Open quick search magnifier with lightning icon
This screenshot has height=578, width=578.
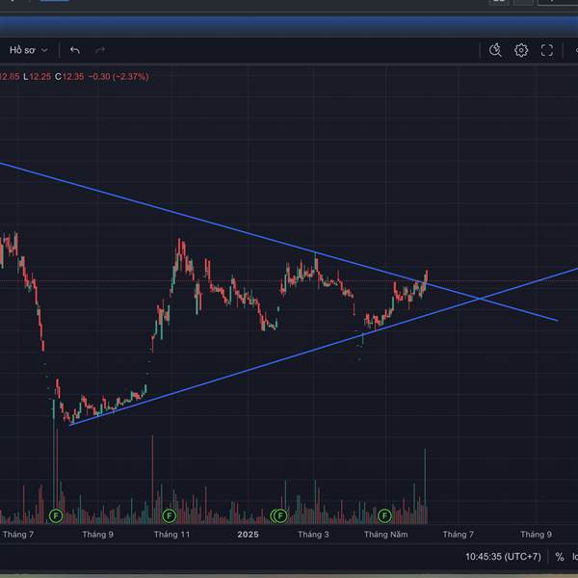point(495,50)
